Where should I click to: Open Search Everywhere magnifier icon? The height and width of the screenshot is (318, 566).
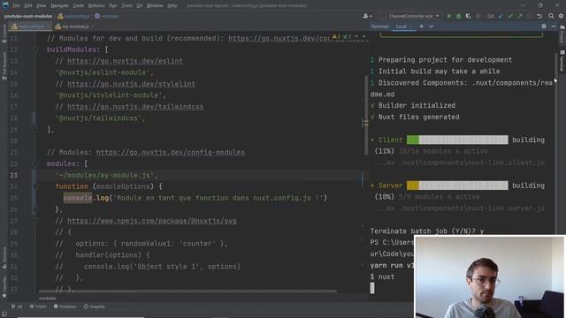tap(551, 16)
